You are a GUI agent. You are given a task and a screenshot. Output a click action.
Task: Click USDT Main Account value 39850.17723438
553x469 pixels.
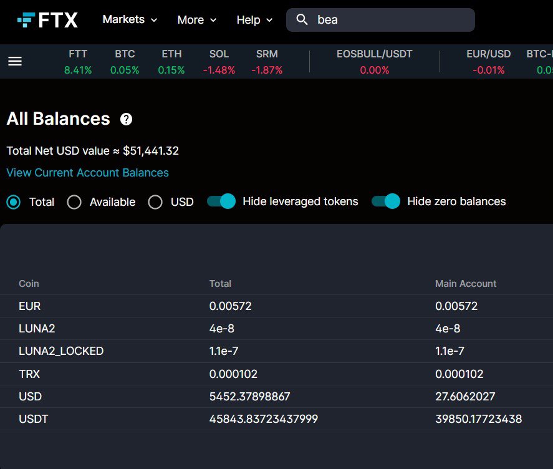tap(479, 419)
